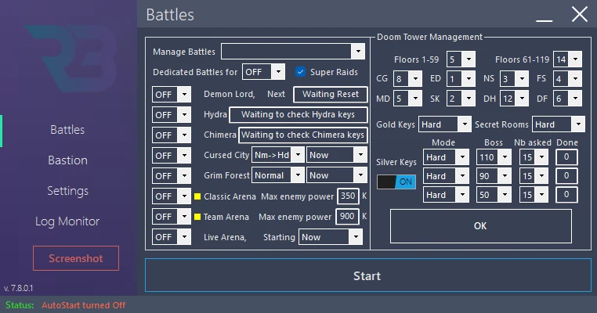Screen dimensions: 597x313
Task: Open the Manage Battles dropdown
Action: pos(293,52)
